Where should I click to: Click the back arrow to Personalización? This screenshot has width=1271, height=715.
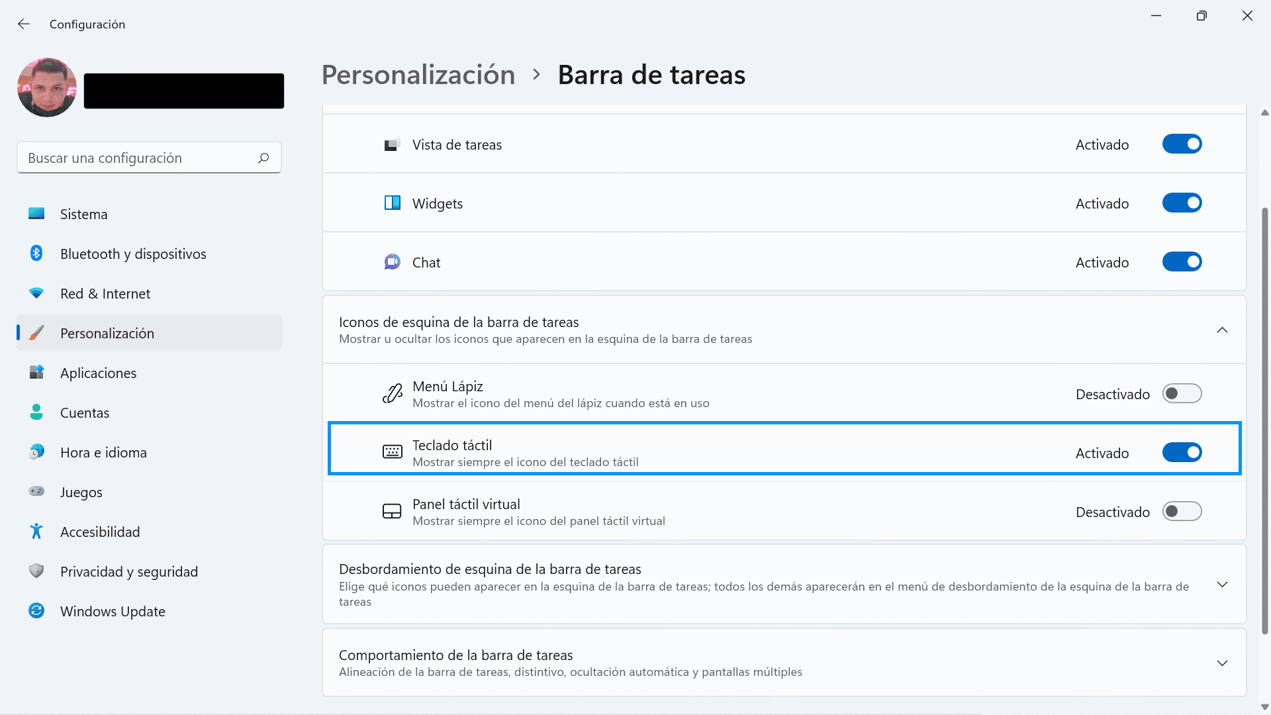[x=24, y=24]
